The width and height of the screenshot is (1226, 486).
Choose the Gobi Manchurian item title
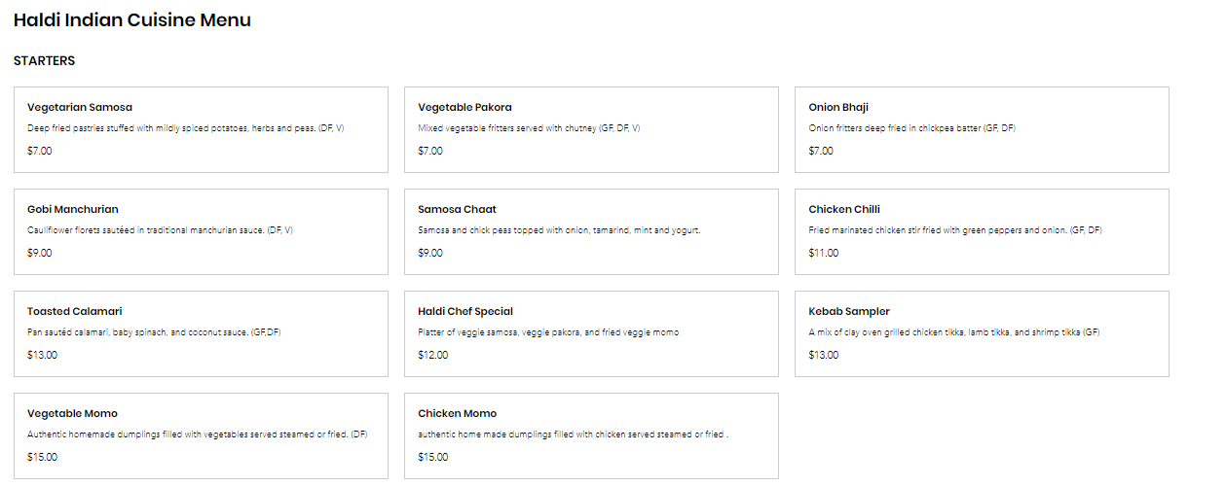point(73,209)
